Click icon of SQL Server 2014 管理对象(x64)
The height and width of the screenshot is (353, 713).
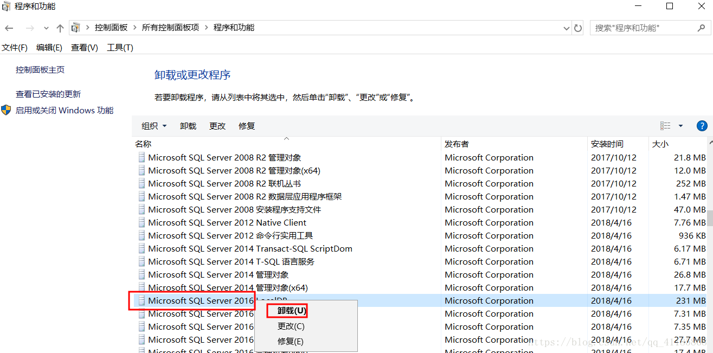pos(142,288)
